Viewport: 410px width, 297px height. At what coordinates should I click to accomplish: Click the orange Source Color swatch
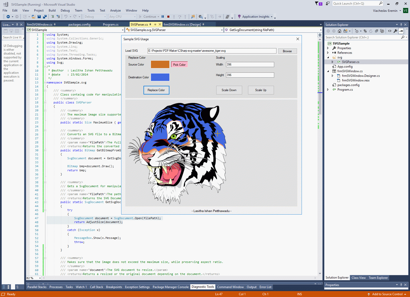[160, 65]
